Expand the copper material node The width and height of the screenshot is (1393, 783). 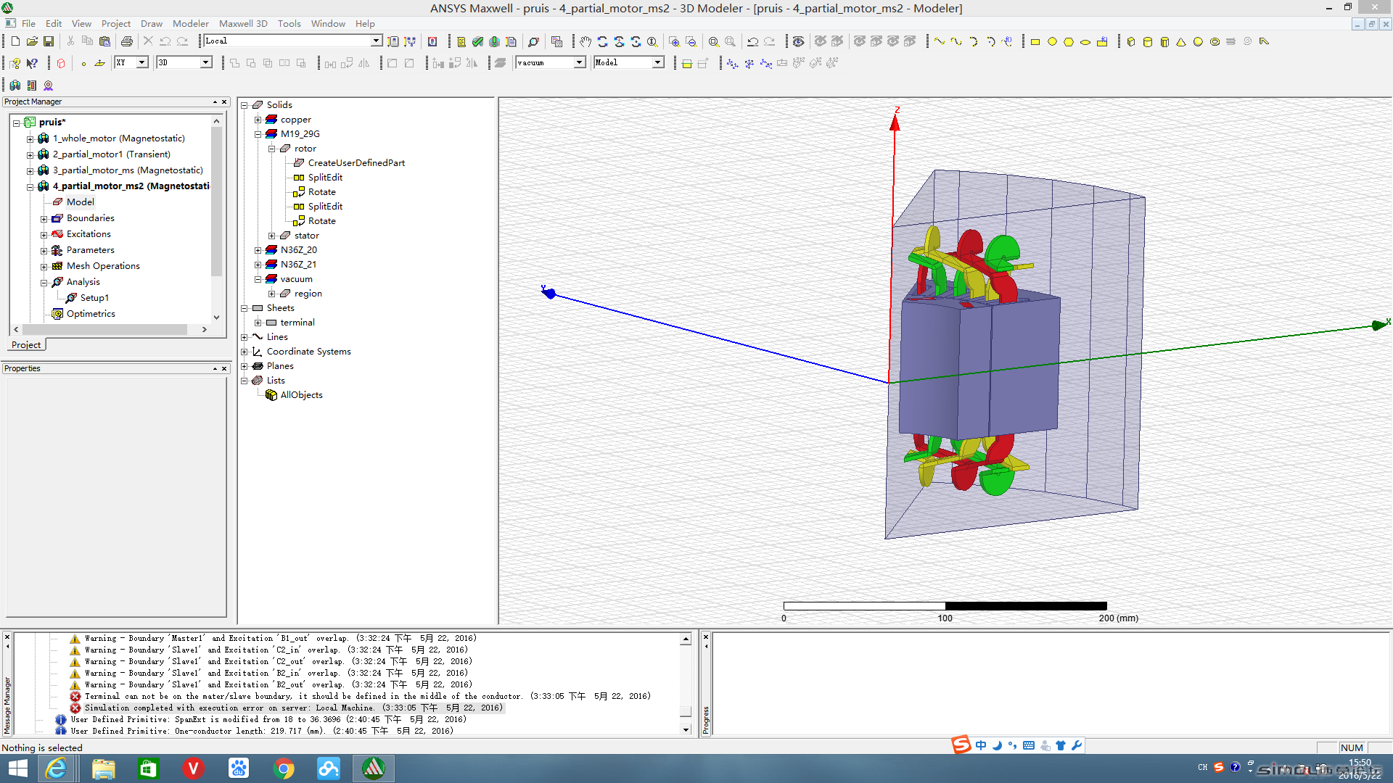[258, 120]
